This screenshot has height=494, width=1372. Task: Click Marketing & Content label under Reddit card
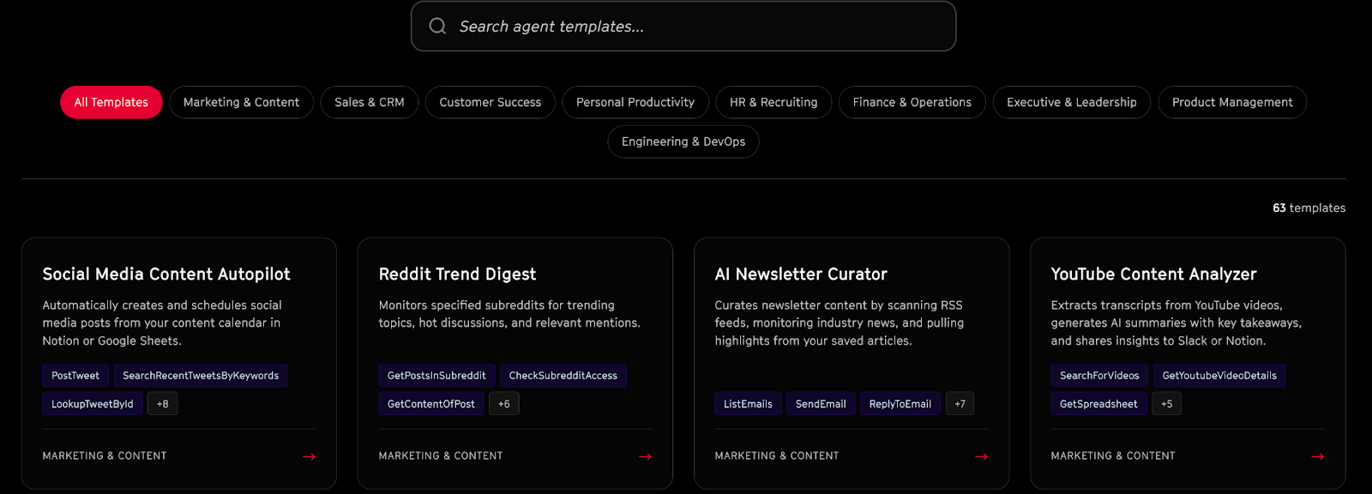click(441, 456)
